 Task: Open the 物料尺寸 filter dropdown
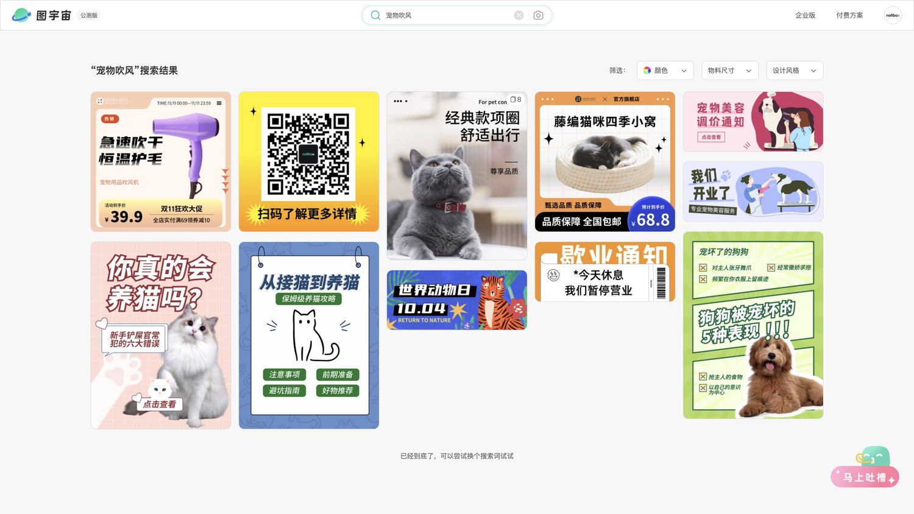730,71
